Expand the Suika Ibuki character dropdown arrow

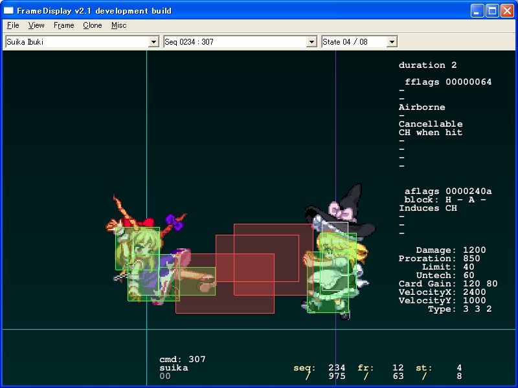[153, 42]
